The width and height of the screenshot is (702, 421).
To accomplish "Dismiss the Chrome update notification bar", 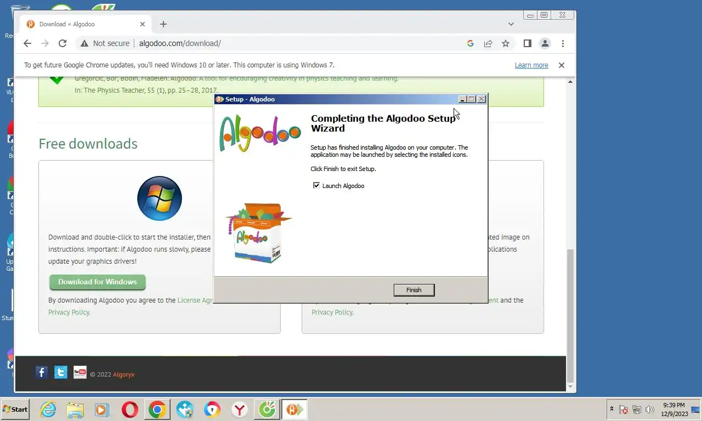I will [x=562, y=65].
